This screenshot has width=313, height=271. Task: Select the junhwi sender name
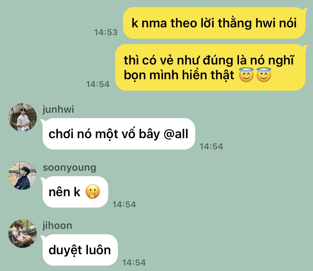pyautogui.click(x=58, y=110)
